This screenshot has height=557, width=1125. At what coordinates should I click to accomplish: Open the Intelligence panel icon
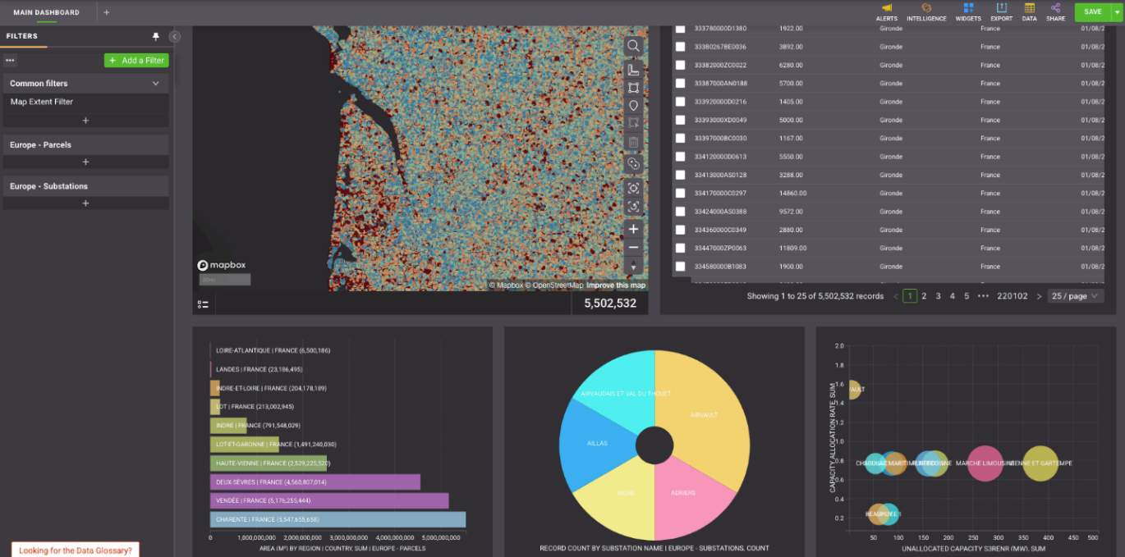click(926, 12)
